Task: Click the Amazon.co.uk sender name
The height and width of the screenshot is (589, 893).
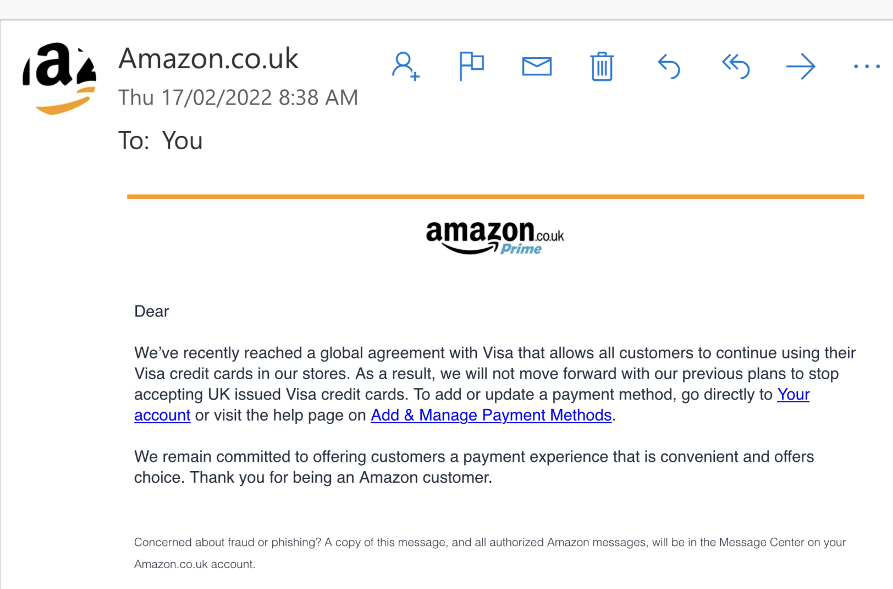Action: click(208, 58)
